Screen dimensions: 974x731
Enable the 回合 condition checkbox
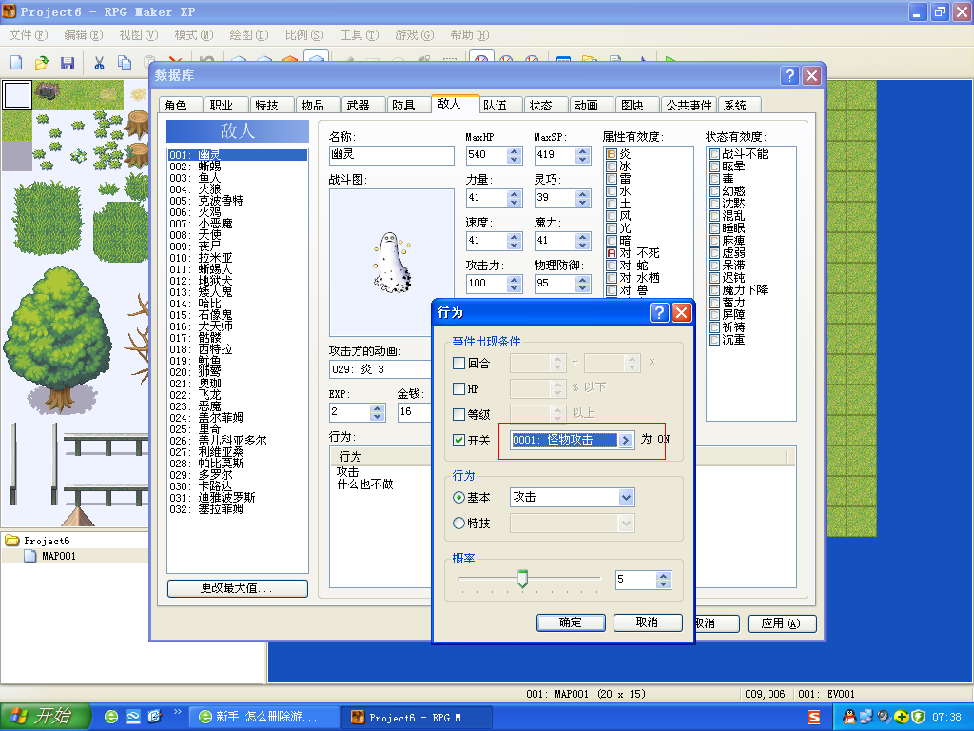[x=459, y=363]
